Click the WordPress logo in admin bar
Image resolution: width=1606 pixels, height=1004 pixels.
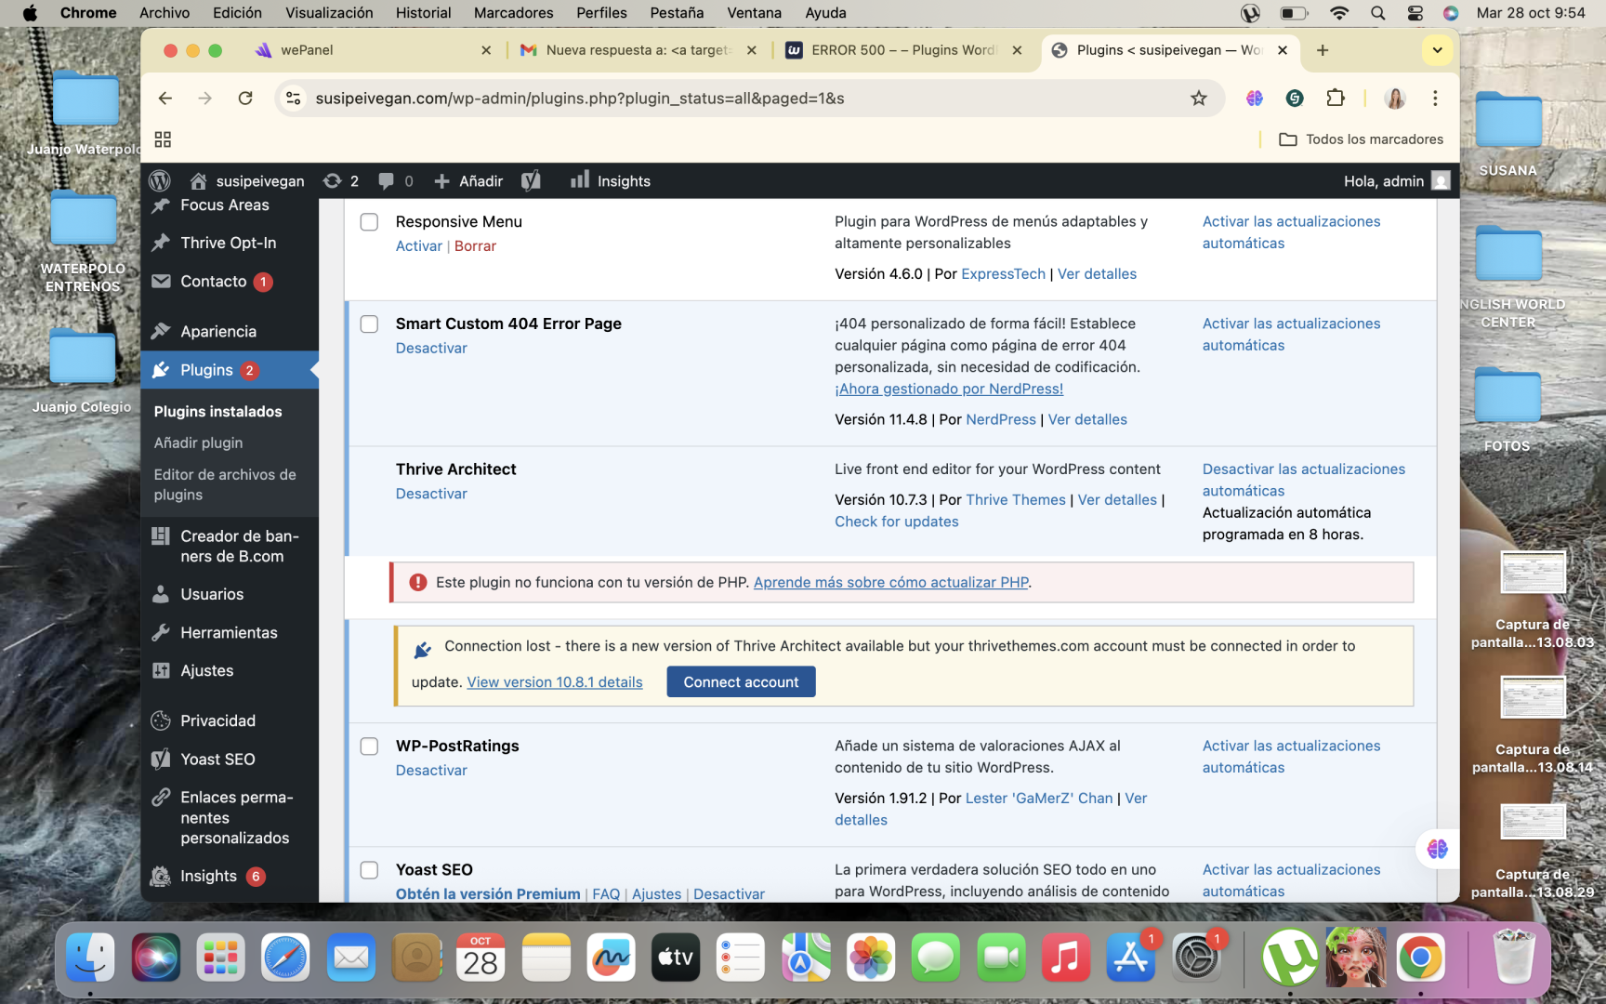[x=160, y=180]
